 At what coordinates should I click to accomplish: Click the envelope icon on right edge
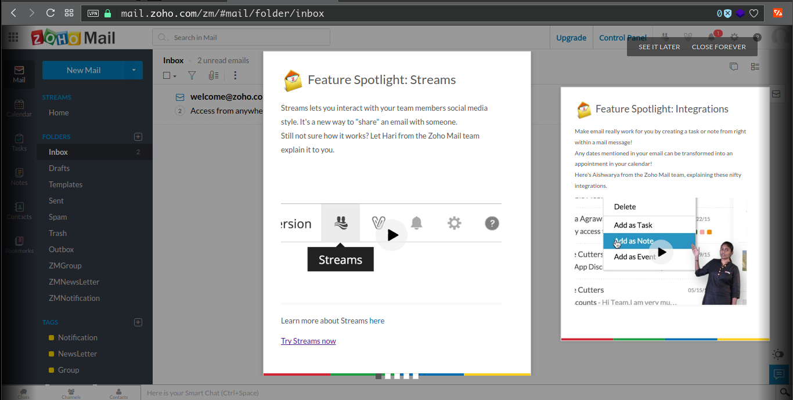(x=776, y=94)
